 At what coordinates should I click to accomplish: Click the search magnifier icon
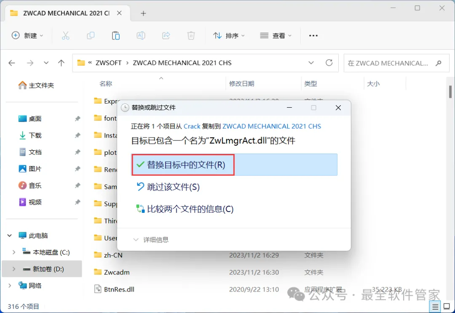pos(439,63)
